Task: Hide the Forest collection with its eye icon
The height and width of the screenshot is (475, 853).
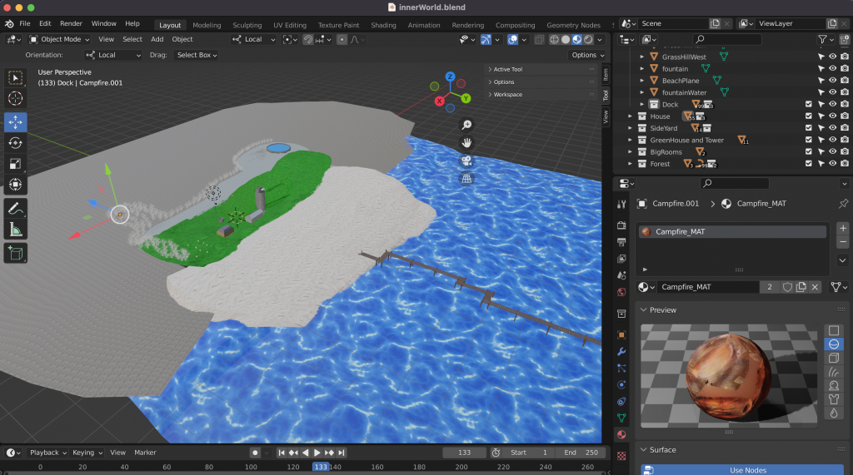Action: [x=832, y=164]
